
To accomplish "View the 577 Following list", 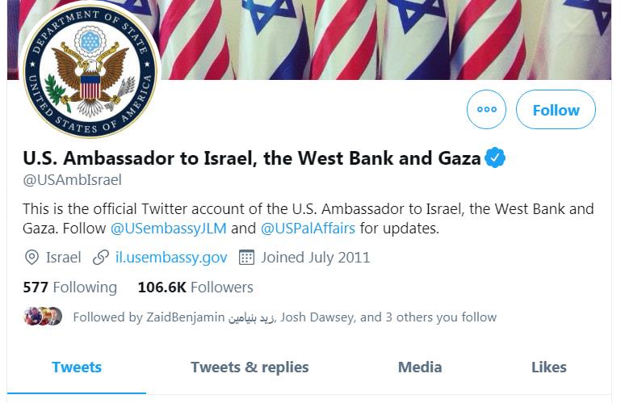I will tap(69, 288).
